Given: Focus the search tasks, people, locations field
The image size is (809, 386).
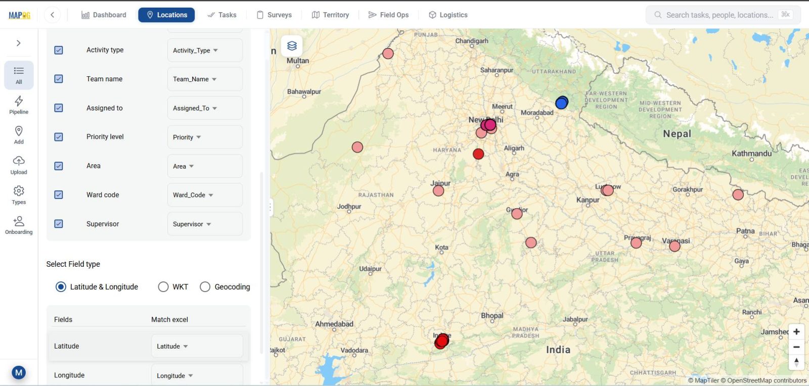Looking at the screenshot, I should 723,15.
